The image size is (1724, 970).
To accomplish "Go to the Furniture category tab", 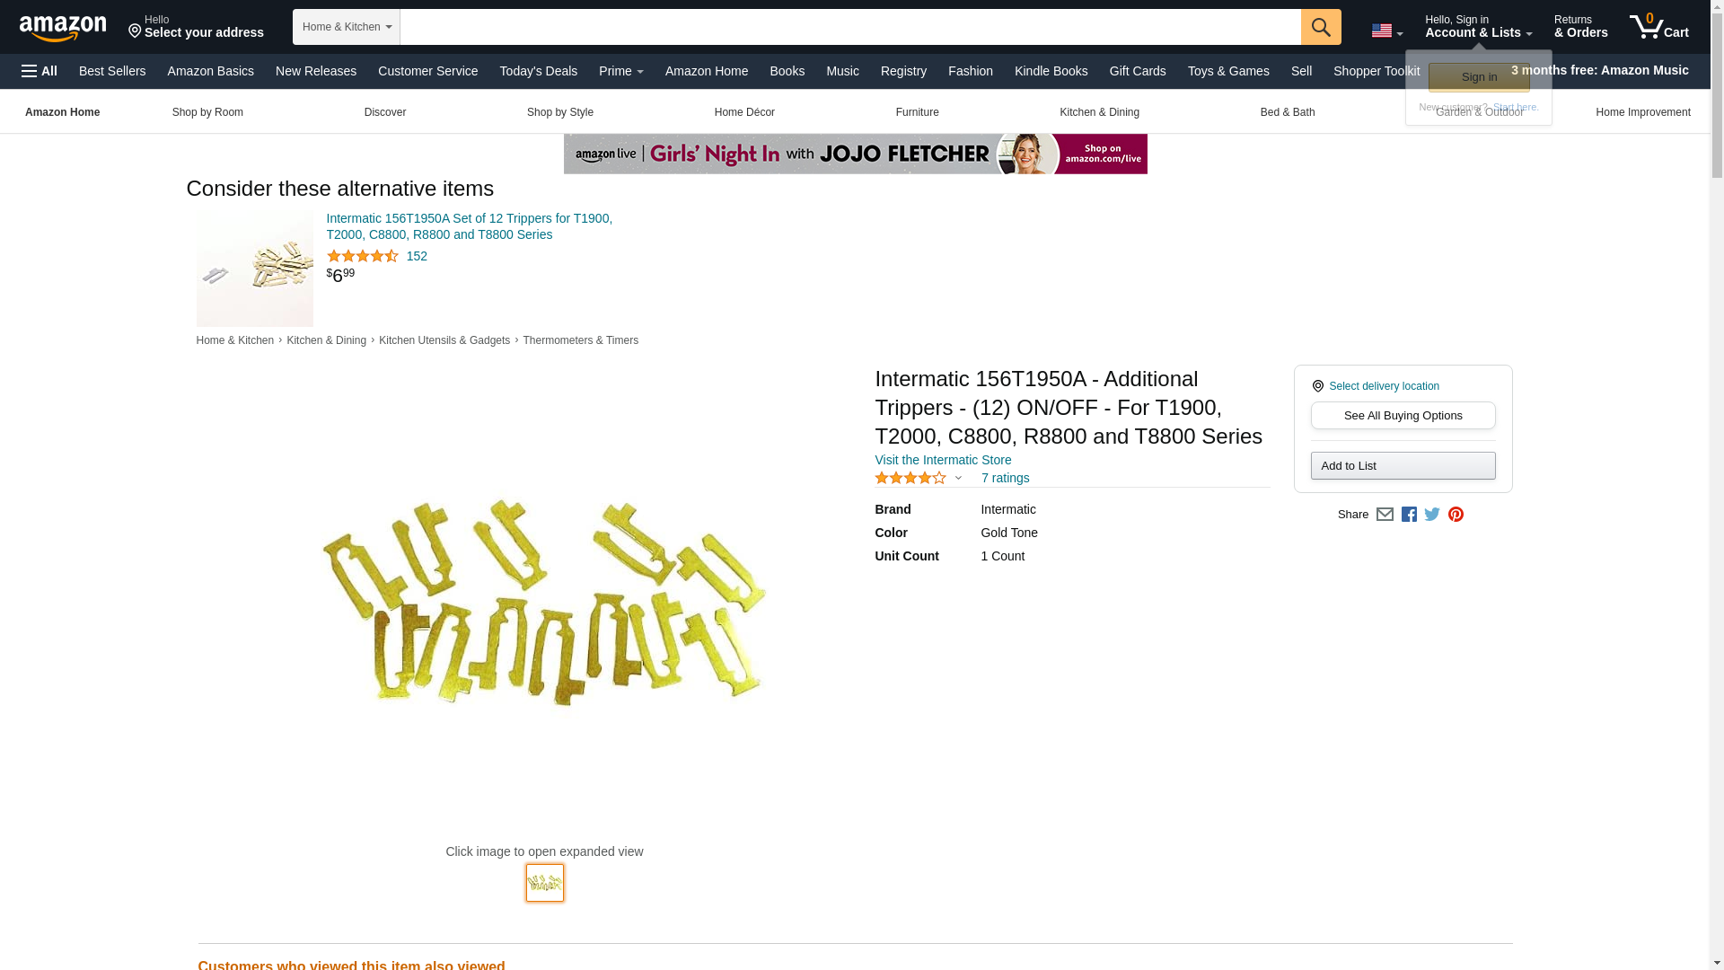I will click(917, 112).
